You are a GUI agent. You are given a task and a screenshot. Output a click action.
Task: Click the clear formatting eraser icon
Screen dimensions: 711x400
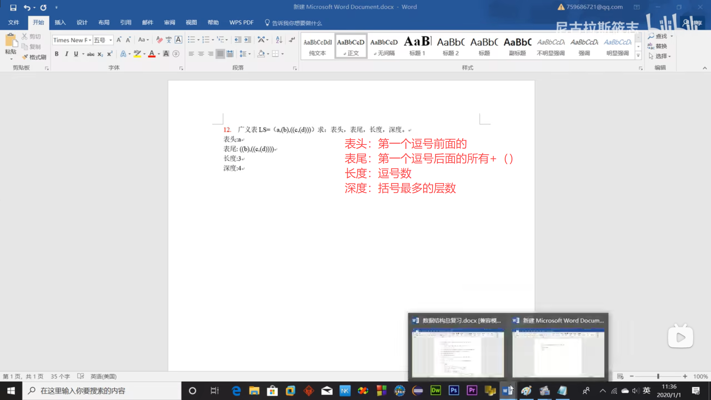pyautogui.click(x=159, y=40)
